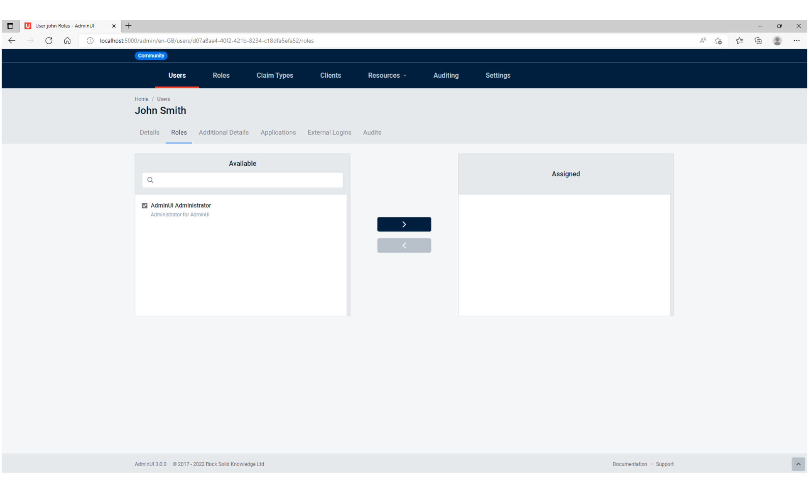Click the browser address bar URL
809x493 pixels.
point(206,41)
